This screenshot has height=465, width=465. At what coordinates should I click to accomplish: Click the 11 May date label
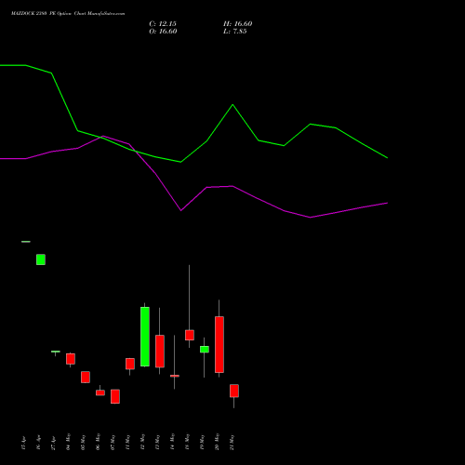pyautogui.click(x=127, y=442)
